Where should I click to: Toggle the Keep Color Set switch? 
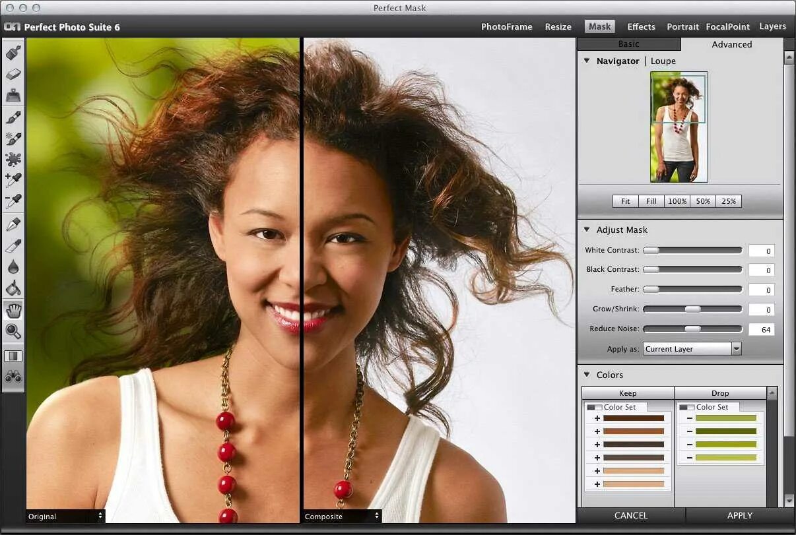point(594,408)
